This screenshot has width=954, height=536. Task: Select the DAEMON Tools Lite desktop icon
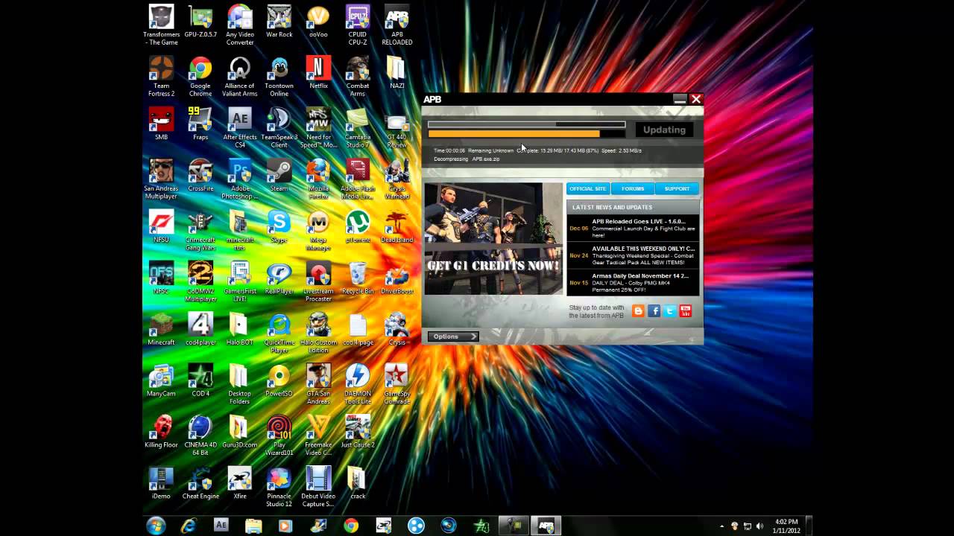pos(358,385)
